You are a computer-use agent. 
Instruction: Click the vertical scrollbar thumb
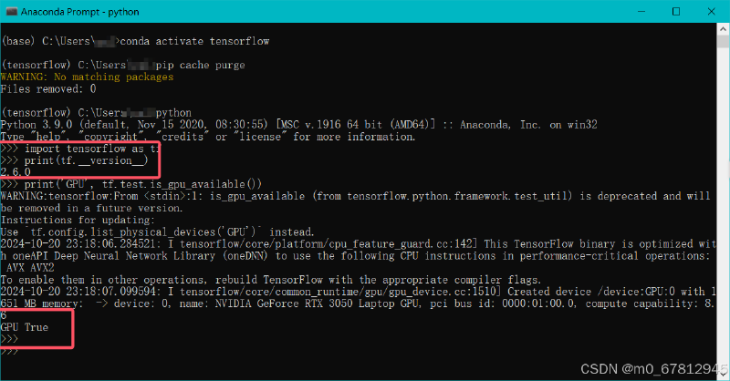point(723,41)
